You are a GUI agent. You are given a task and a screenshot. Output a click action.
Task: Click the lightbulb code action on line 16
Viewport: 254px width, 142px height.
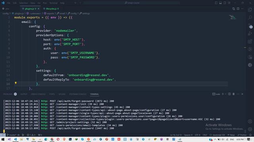(16, 83)
